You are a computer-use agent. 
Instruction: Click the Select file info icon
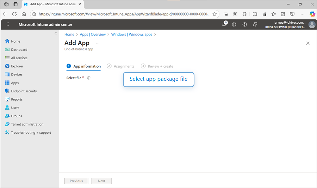pos(89,78)
